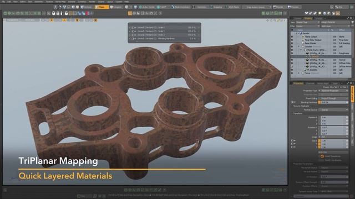Open the Add Layer dropdown
This screenshot has height=199, width=355.
[x=335, y=26]
